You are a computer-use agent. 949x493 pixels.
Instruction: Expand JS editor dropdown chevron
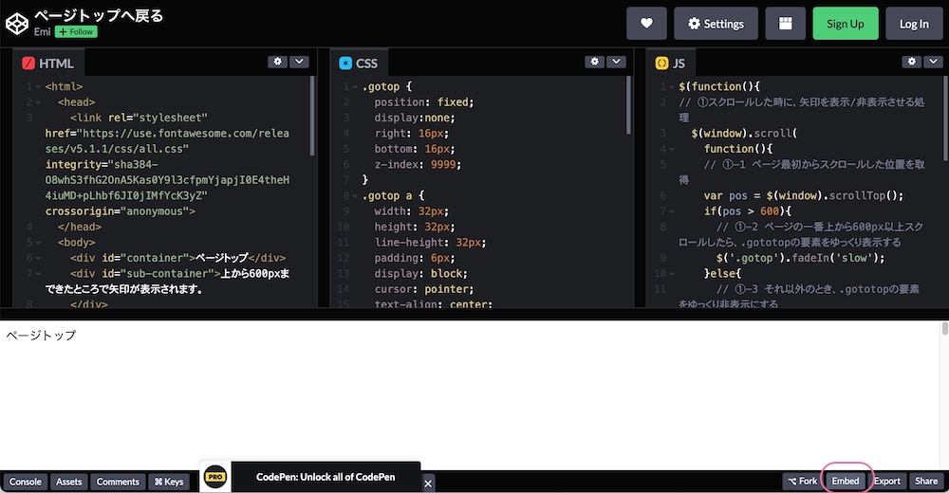pos(933,62)
